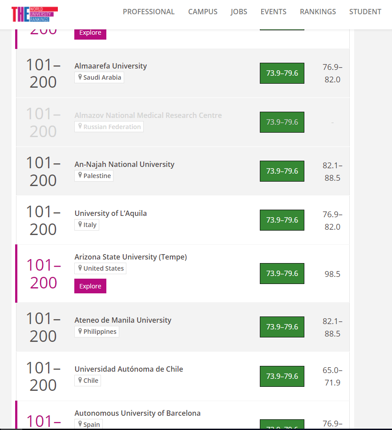Visit the Ateneo de Manila University link
Screen dimensions: 392x430
pyautogui.click(x=123, y=320)
